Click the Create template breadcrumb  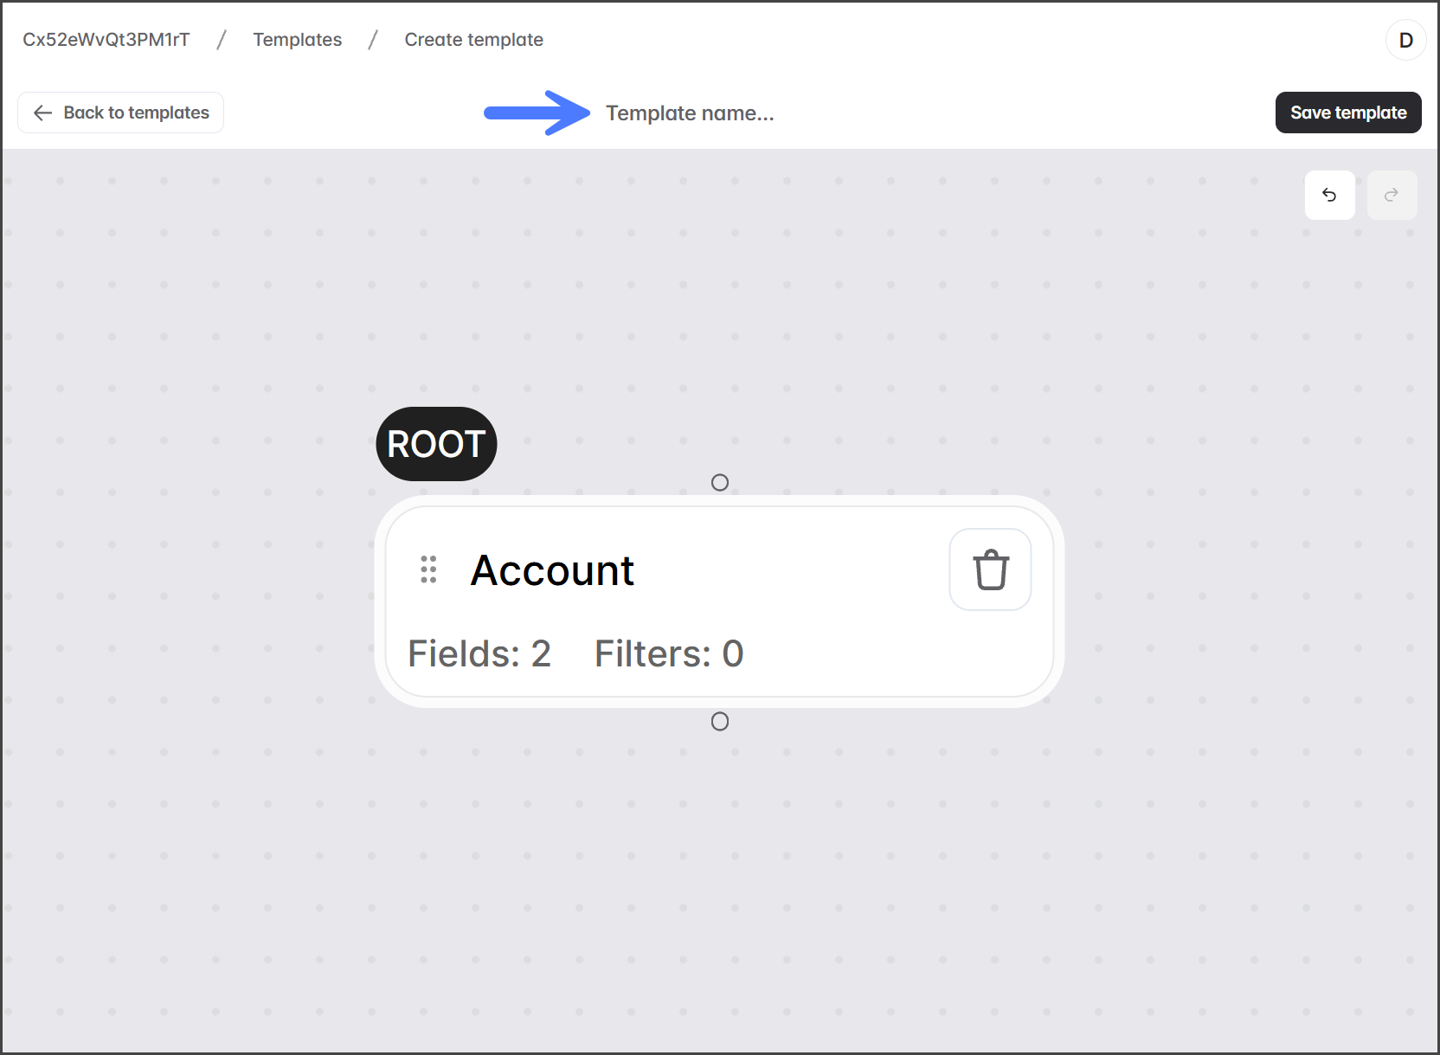tap(473, 40)
